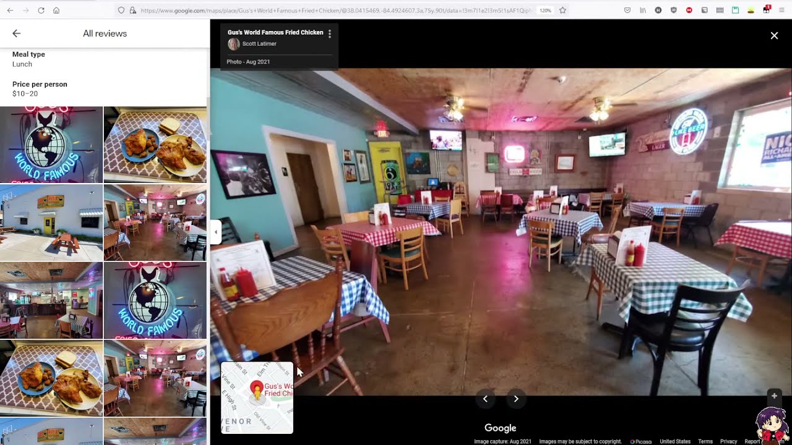The image size is (792, 445).
Task: Zoom in on the panorama photo
Action: pos(774,396)
